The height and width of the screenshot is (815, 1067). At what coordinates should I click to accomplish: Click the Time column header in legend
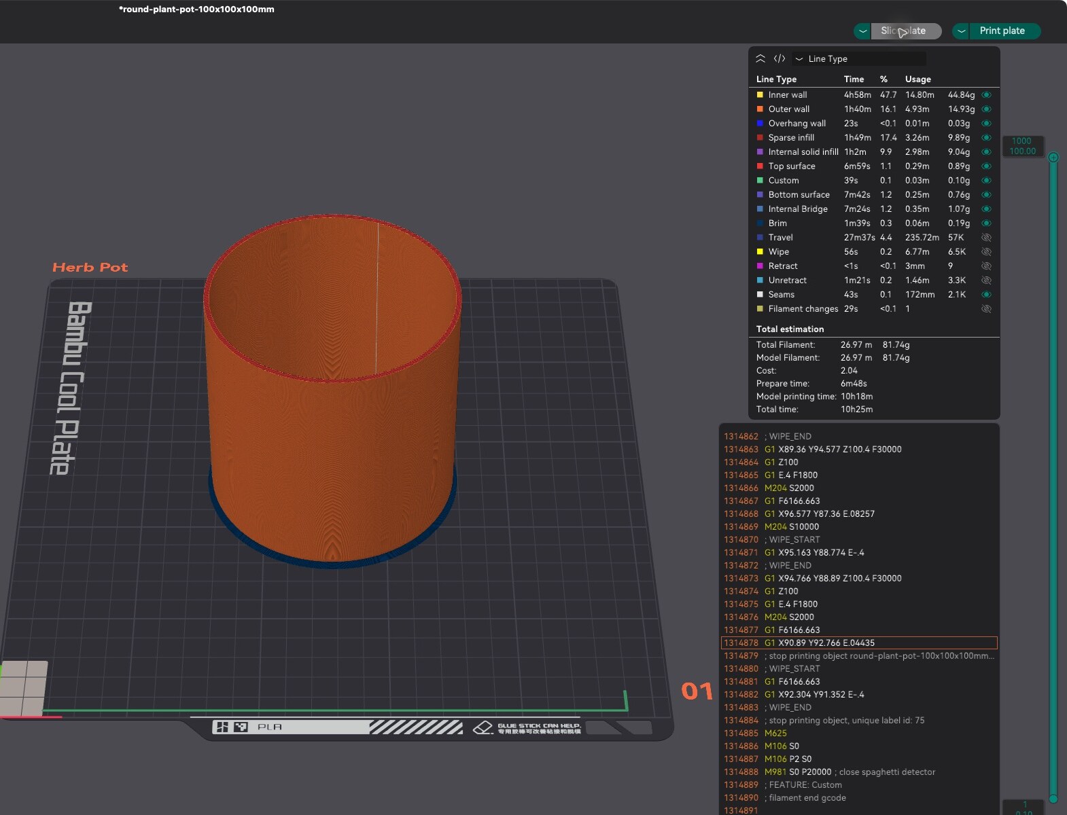[854, 79]
